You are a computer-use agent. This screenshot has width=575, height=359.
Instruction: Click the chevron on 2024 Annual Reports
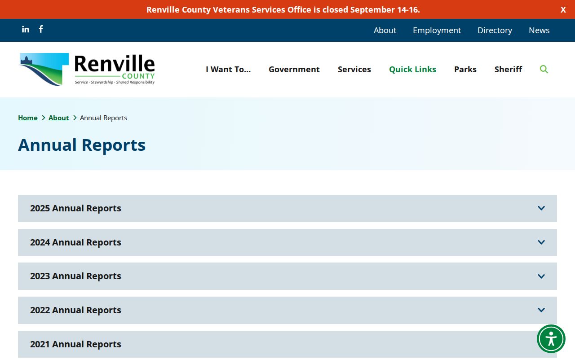[x=541, y=242]
